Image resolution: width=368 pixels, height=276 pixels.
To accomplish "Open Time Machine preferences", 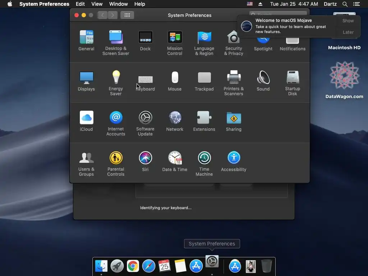I will [204, 164].
